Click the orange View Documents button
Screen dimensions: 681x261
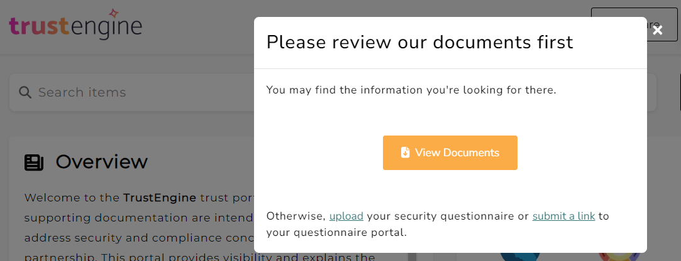(x=450, y=152)
